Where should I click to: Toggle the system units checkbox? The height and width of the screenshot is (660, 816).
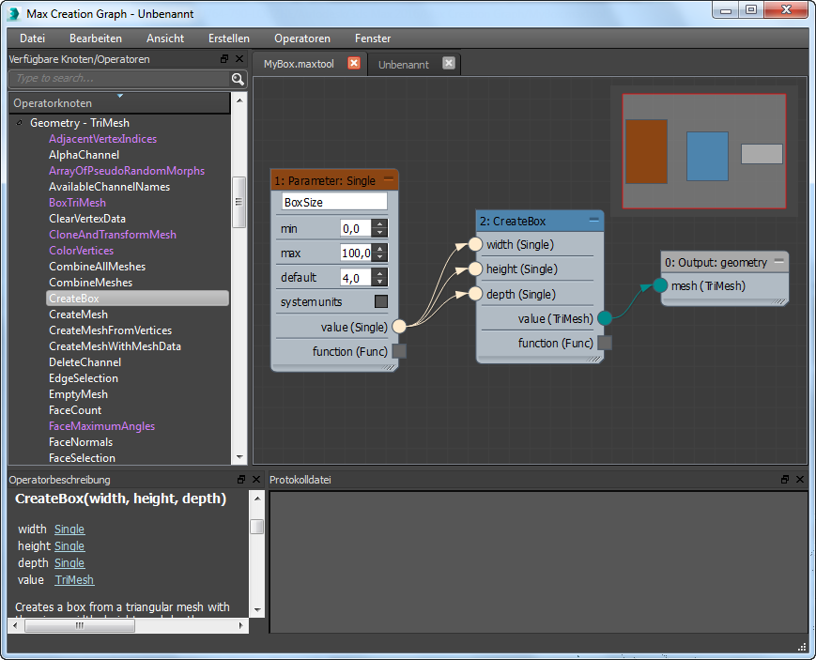click(x=381, y=301)
